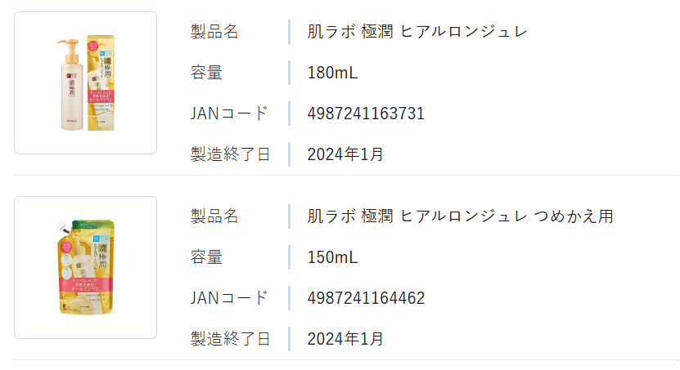The image size is (680, 370).
Task: Click the first 製品名 label
Action: coord(214,32)
